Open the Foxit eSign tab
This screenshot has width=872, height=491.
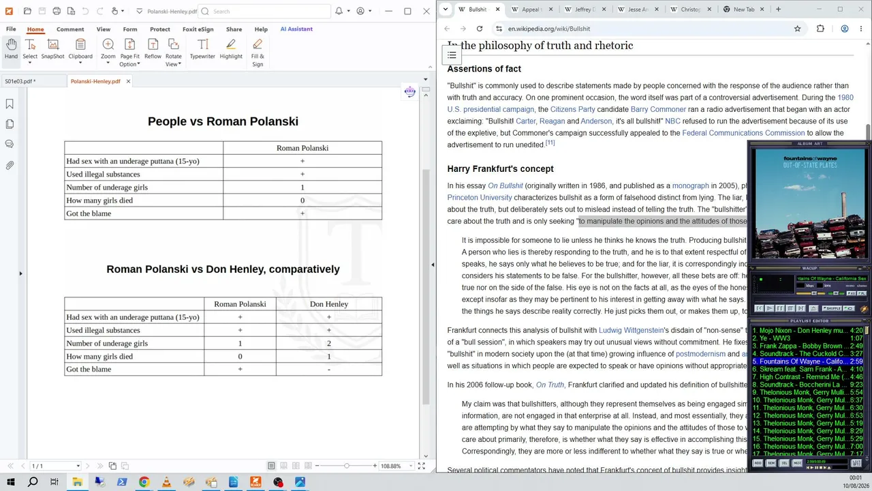click(x=199, y=29)
